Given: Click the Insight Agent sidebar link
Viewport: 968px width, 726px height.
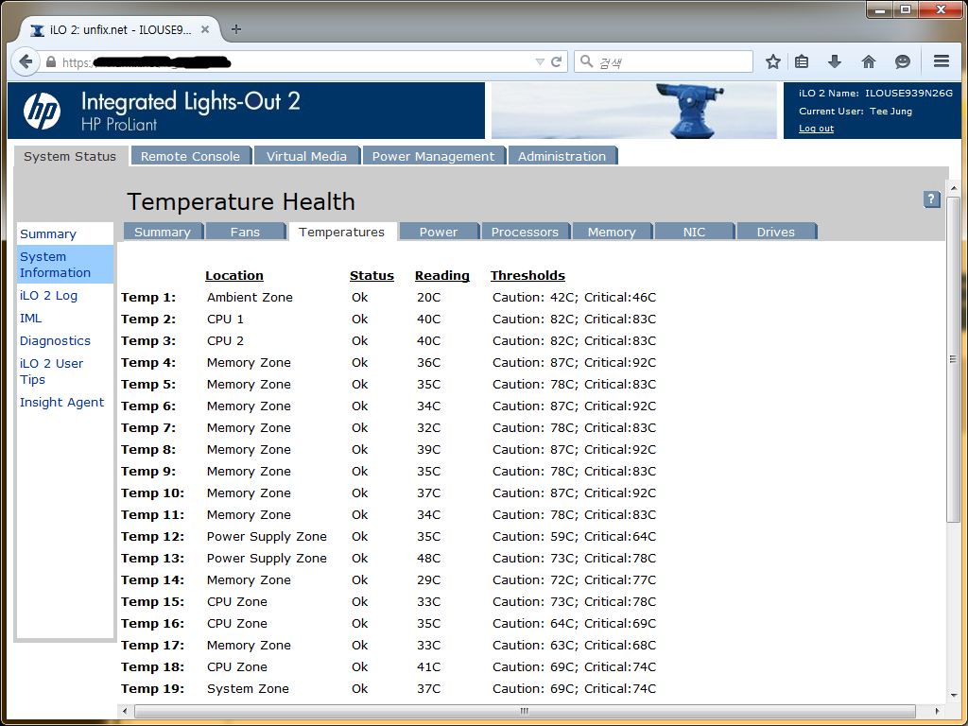Looking at the screenshot, I should [x=61, y=402].
